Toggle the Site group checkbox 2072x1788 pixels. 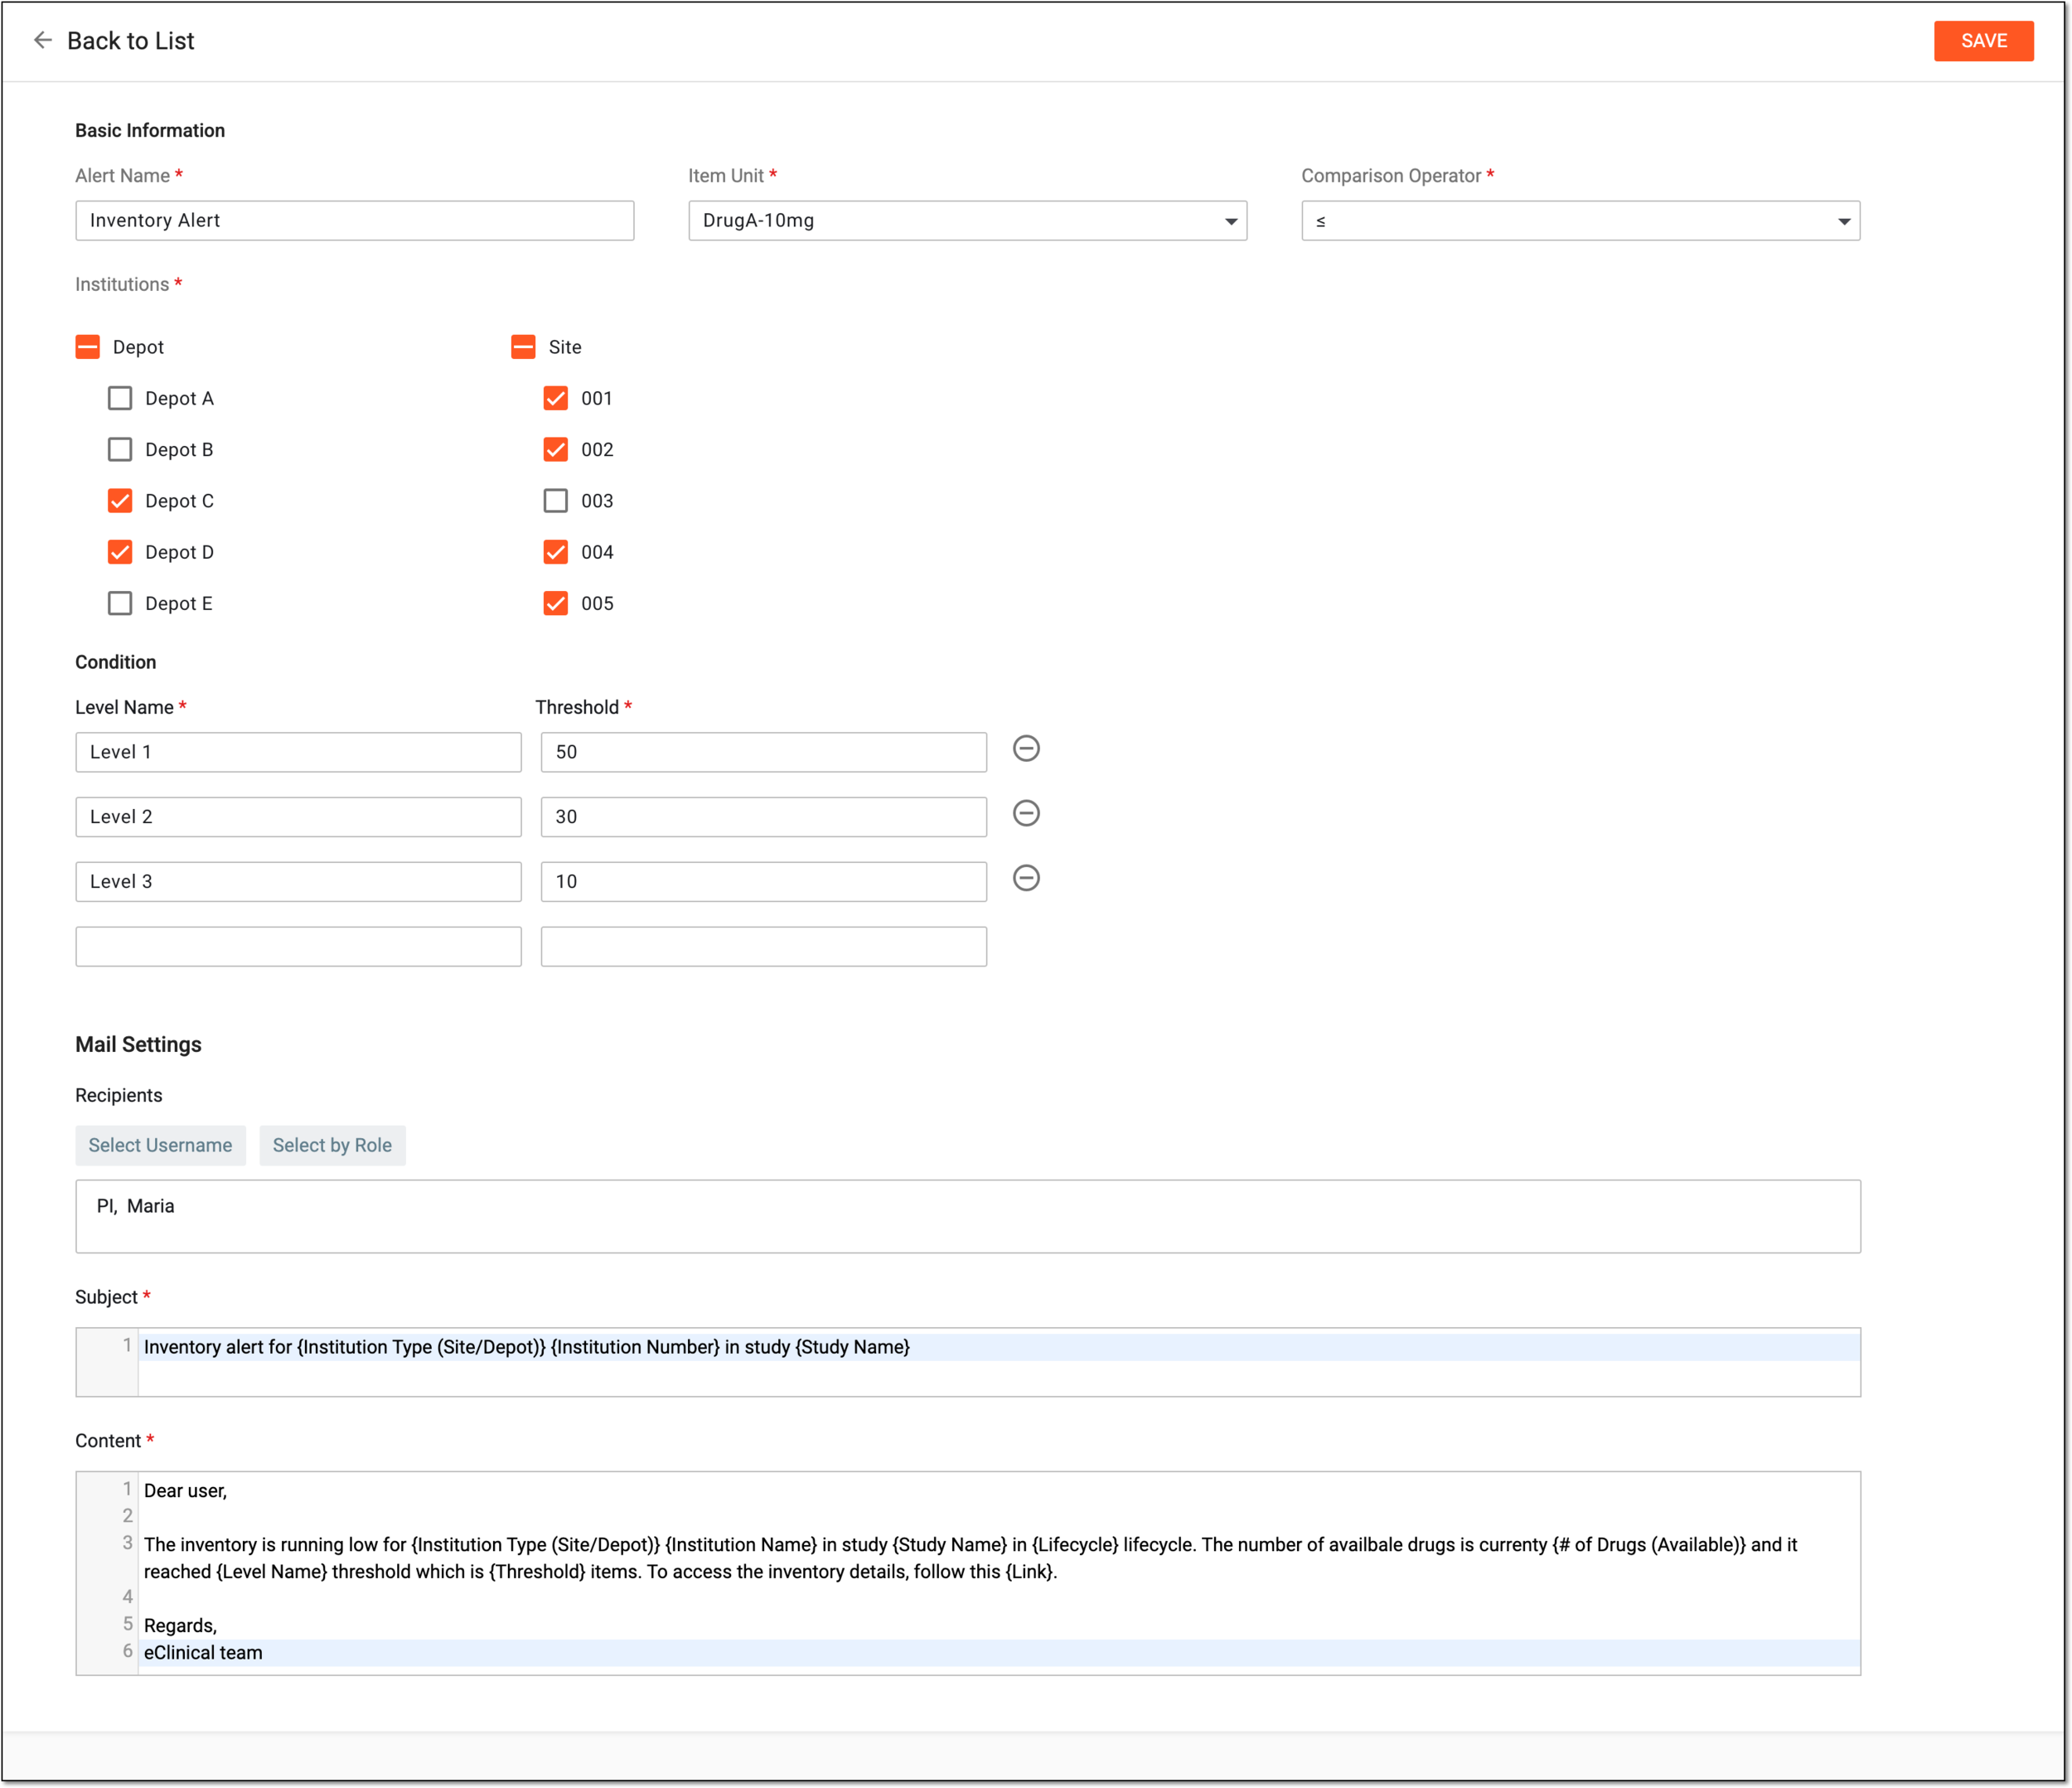[x=523, y=347]
